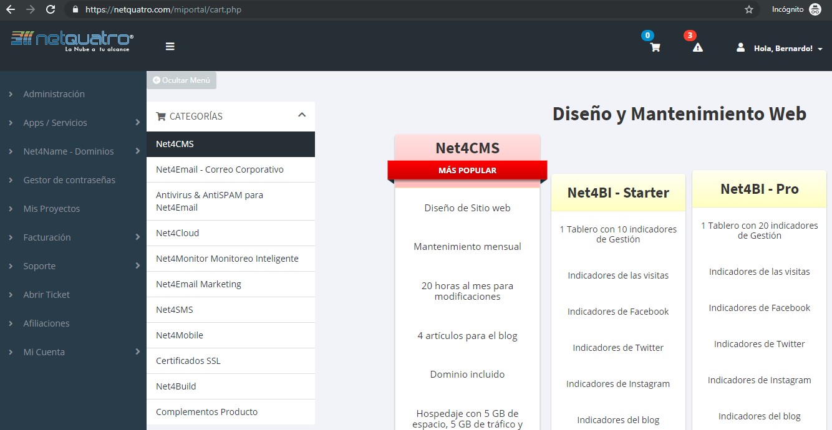The width and height of the screenshot is (832, 430).
Task: Select Net4Build category
Action: click(231, 386)
